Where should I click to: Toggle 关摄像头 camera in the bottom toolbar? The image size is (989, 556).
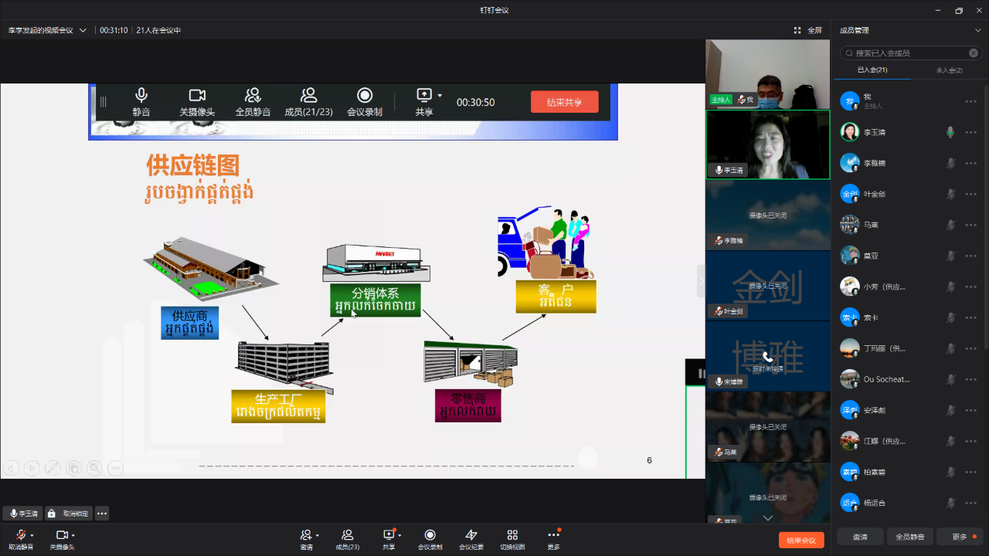(61, 535)
